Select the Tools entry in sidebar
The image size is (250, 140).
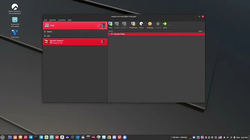click(75, 25)
